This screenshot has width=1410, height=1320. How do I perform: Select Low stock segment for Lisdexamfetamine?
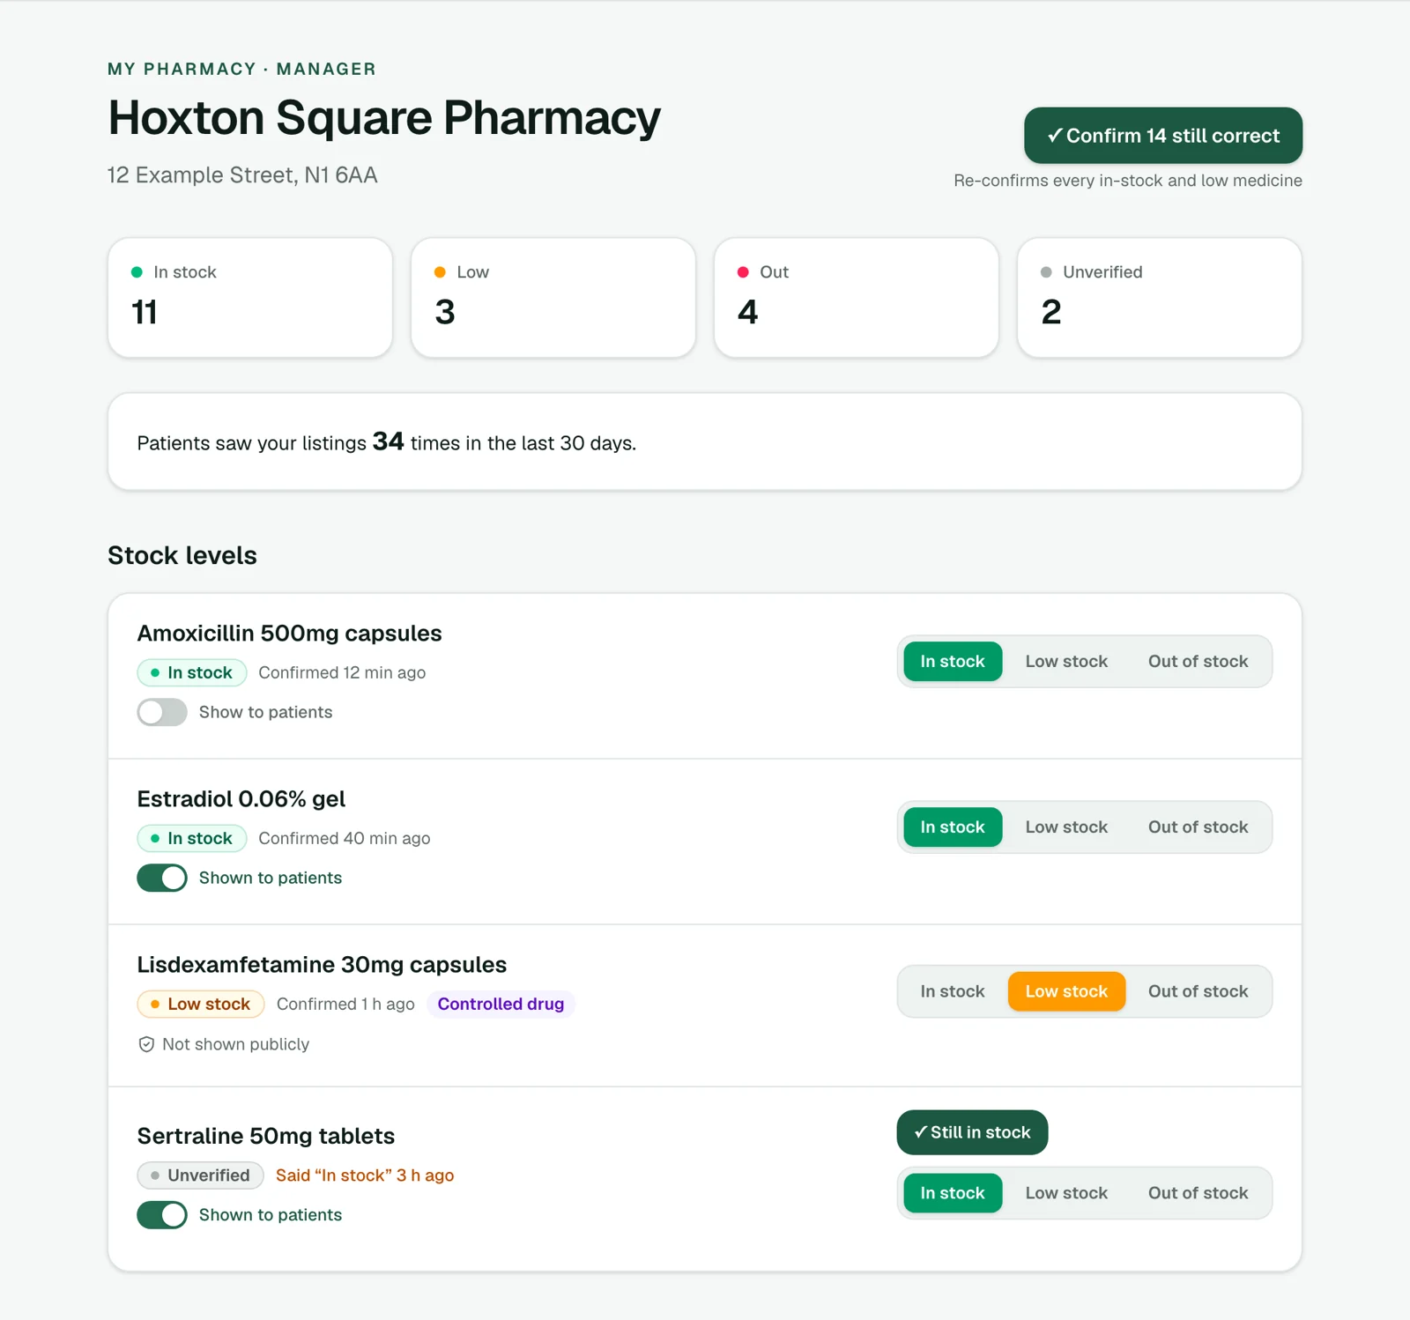click(1066, 991)
